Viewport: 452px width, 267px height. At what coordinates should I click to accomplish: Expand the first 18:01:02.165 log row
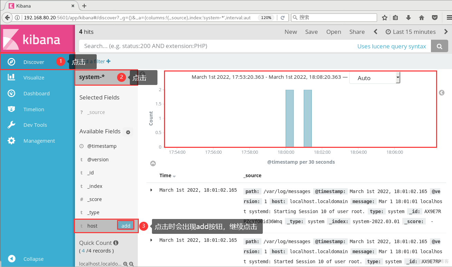point(151,190)
